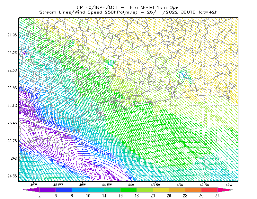
Task: Click the yellow swatch between 20 and 26
Action: pyautogui.click(x=161, y=190)
